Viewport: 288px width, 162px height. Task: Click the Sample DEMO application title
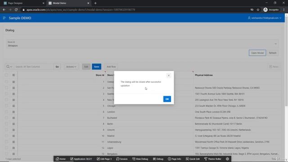point(20,18)
